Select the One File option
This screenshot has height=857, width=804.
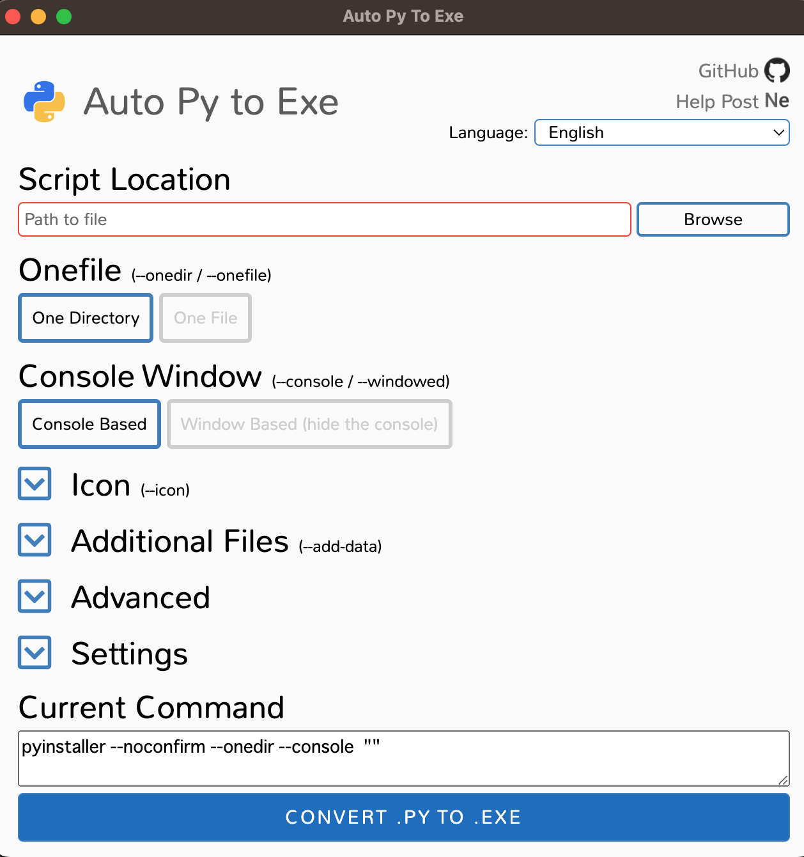205,318
